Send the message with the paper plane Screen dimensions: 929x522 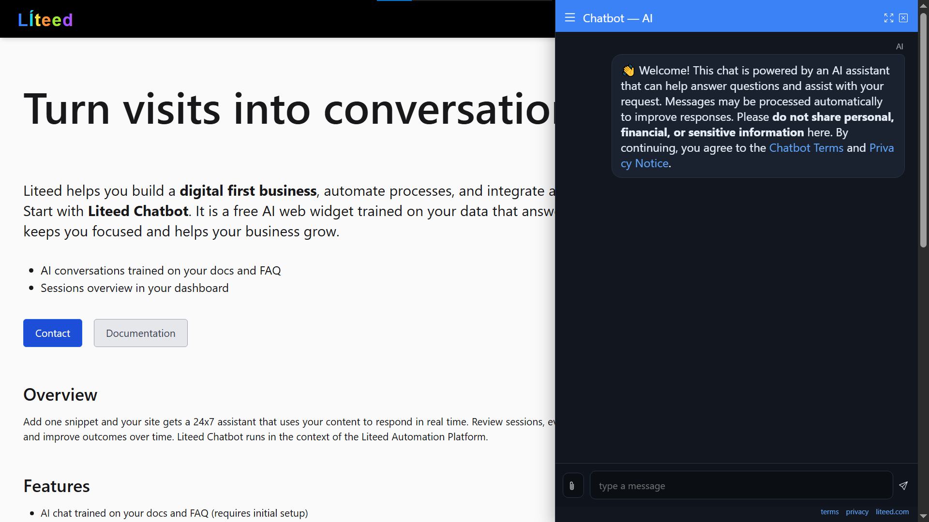pos(903,486)
